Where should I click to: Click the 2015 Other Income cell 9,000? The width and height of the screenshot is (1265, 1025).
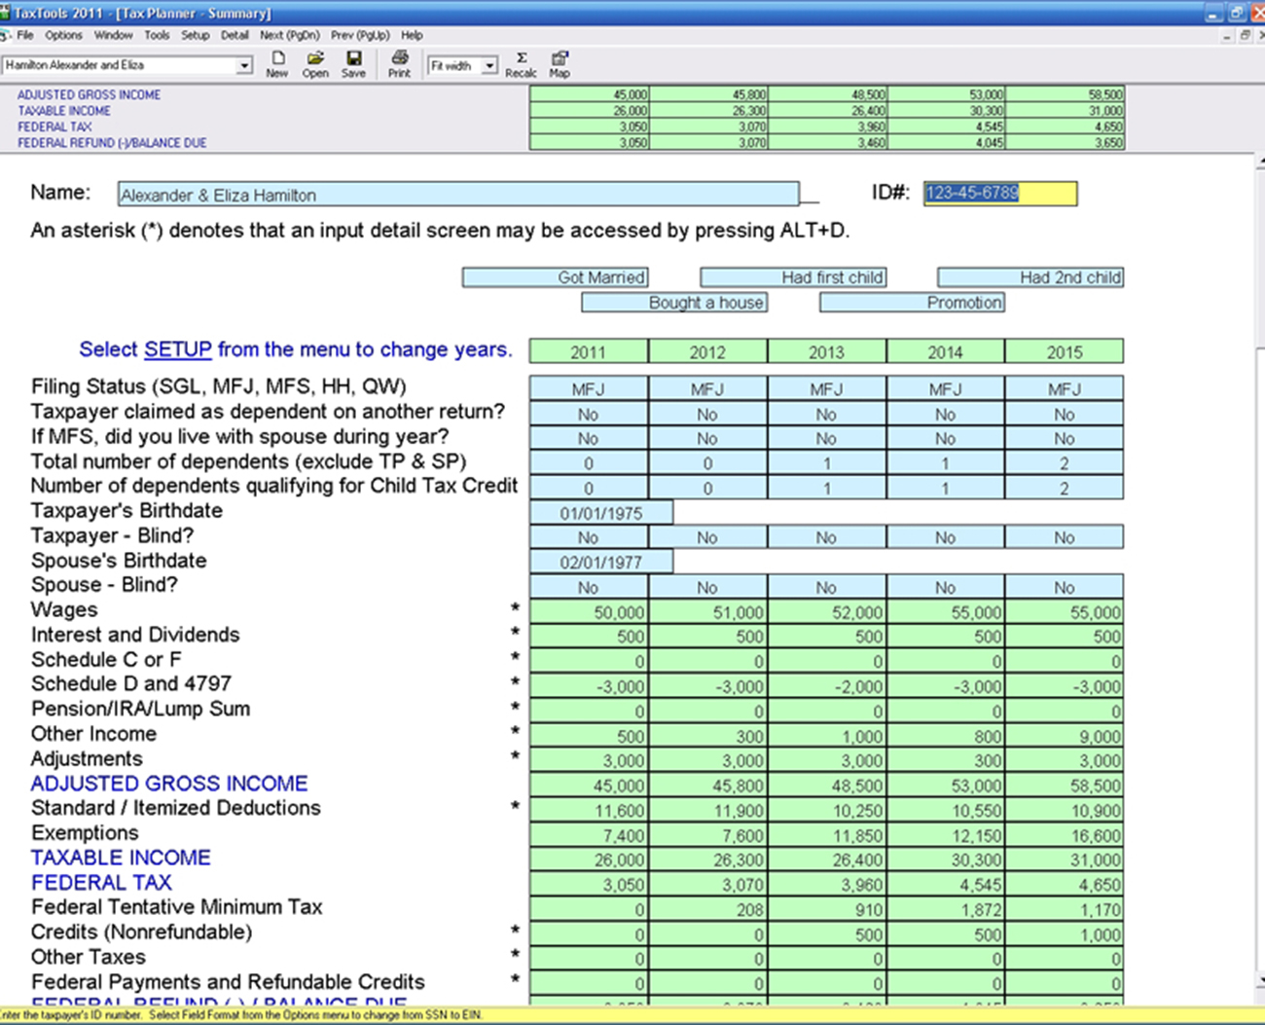(x=1065, y=737)
